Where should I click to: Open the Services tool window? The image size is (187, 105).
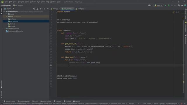[77, 101]
